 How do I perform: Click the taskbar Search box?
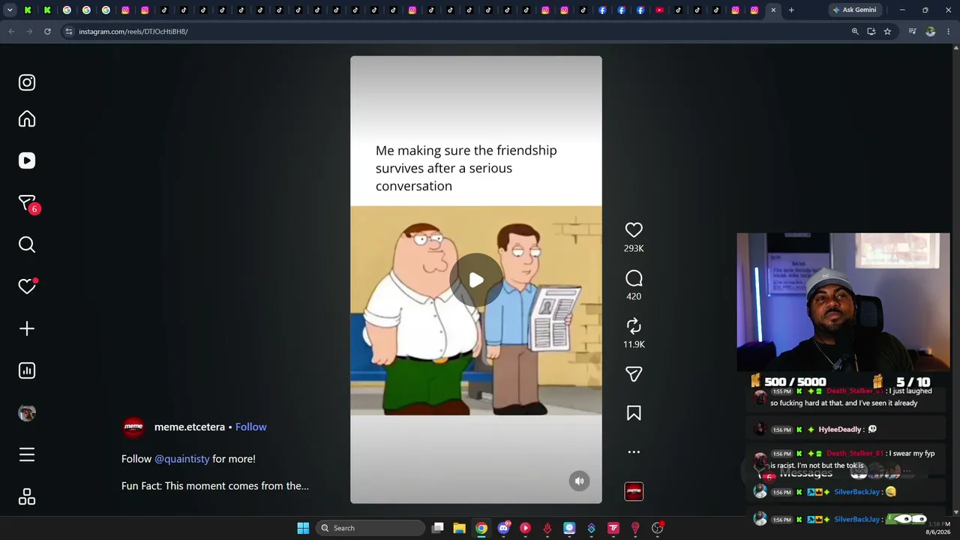pos(370,528)
